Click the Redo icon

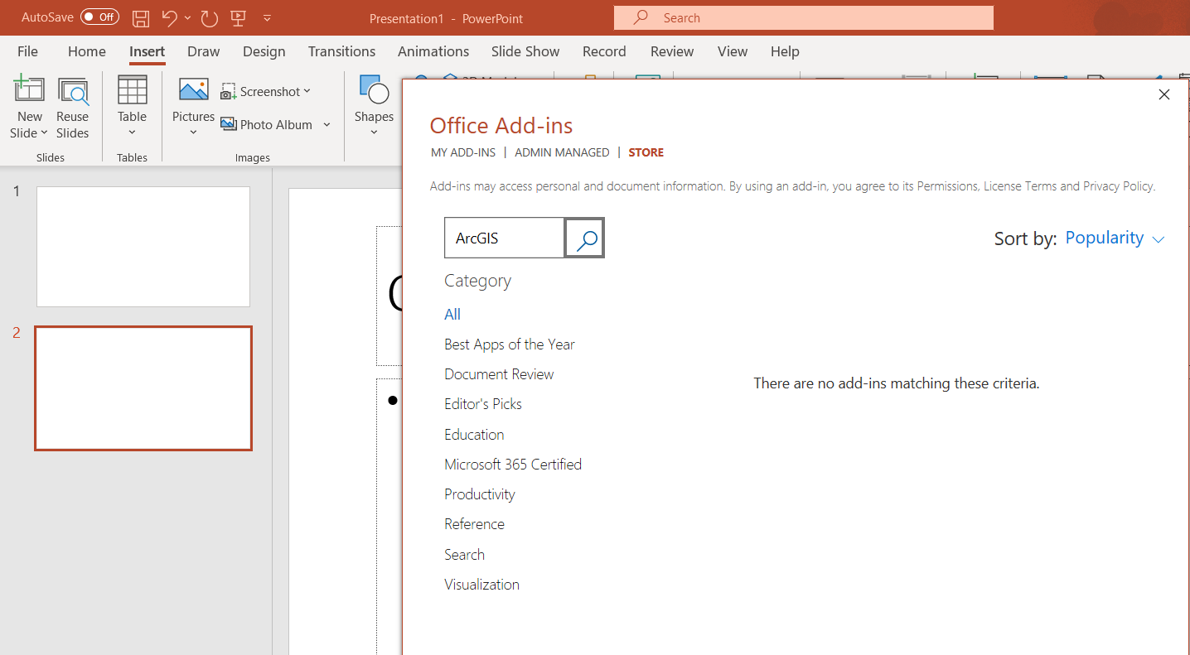(209, 17)
